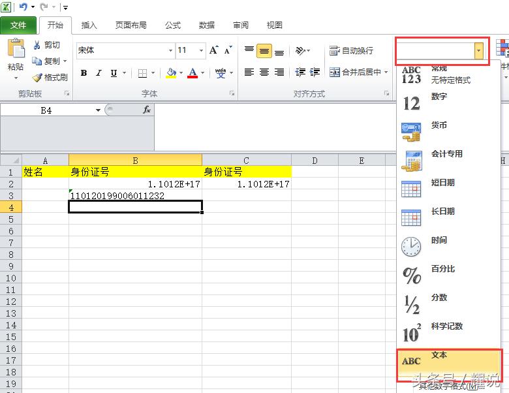Image resolution: width=509 pixels, height=393 pixels.
Task: Open font color dropdown arrow
Action: tap(203, 73)
